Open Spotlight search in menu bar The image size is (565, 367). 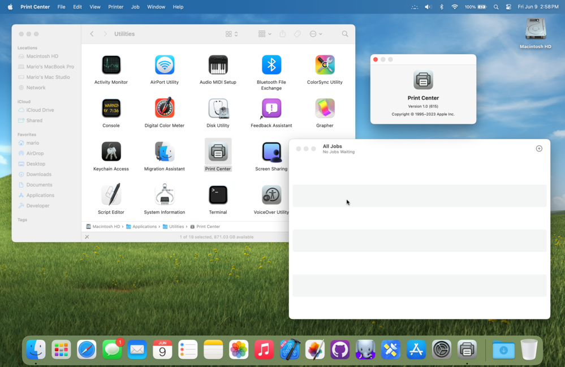coord(496,7)
